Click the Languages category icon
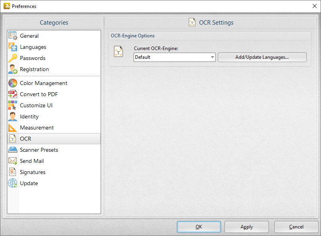The height and width of the screenshot is (236, 321). click(13, 47)
